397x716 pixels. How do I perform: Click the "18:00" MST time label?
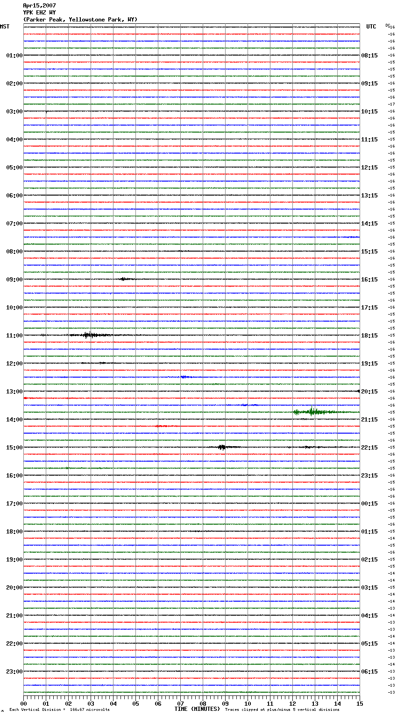[14, 532]
